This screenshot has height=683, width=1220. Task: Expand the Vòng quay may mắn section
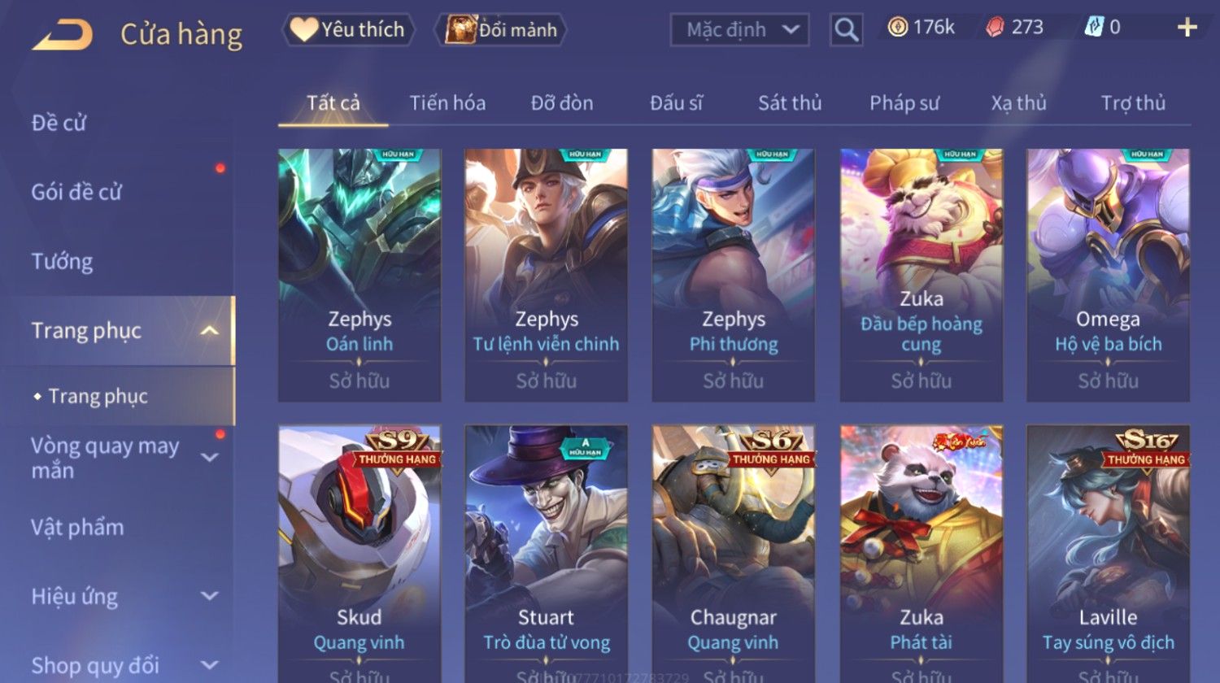(x=209, y=458)
